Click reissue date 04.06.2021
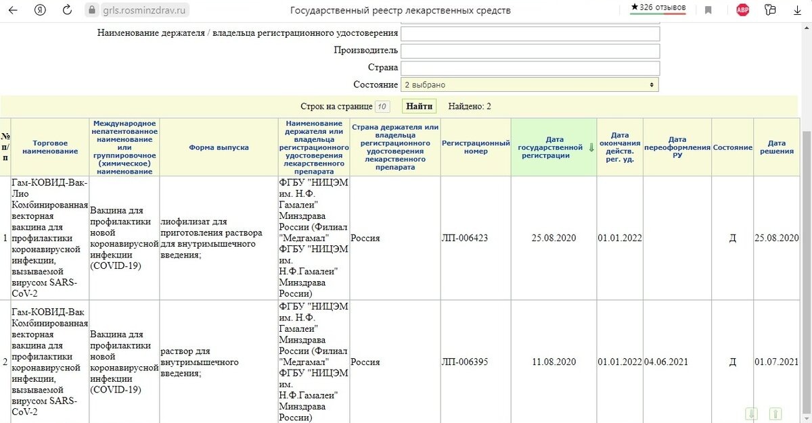 [x=667, y=362]
